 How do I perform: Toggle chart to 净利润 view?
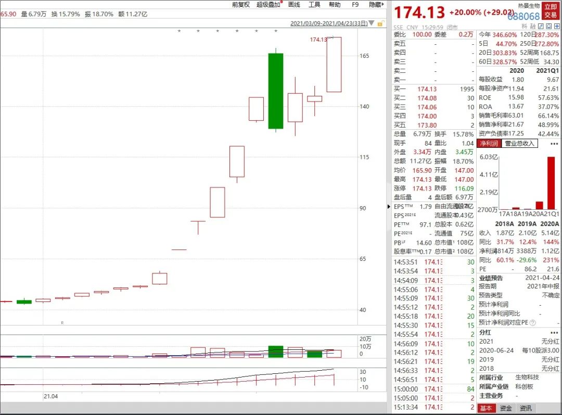489,143
